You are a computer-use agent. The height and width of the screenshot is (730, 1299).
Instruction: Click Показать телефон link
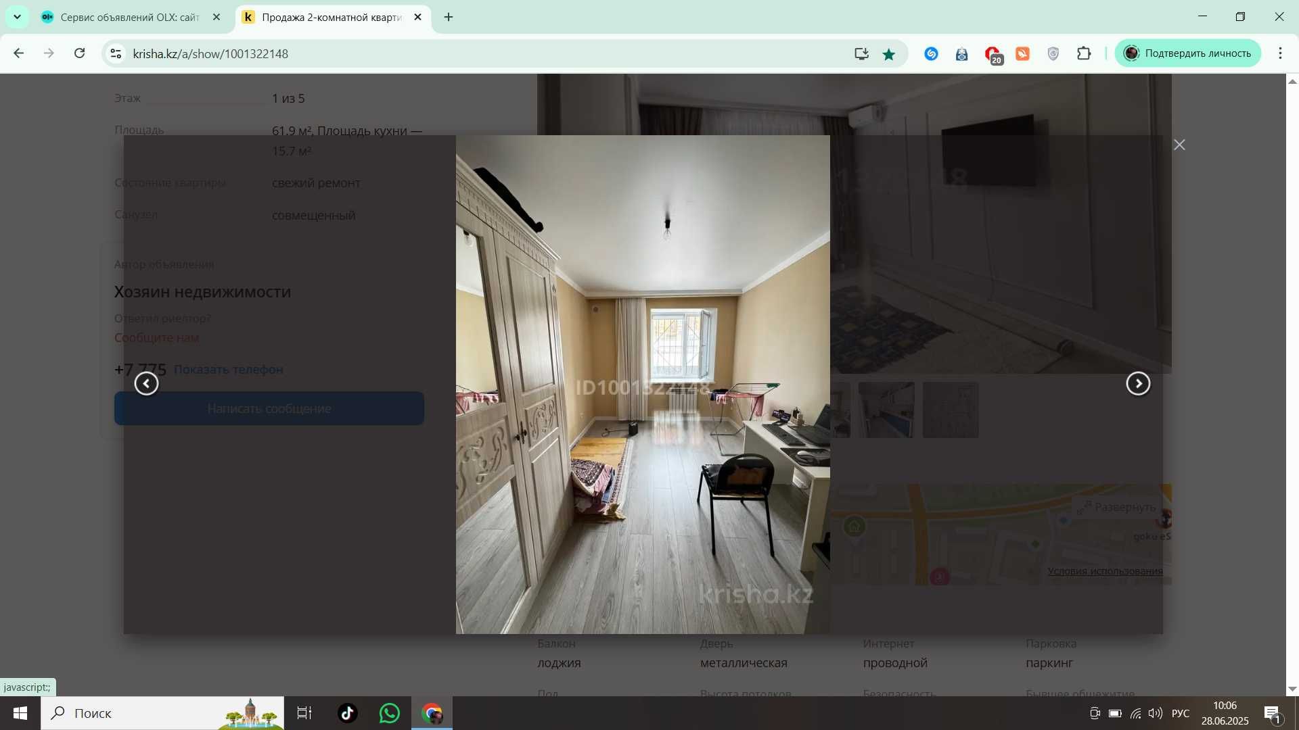[229, 370]
